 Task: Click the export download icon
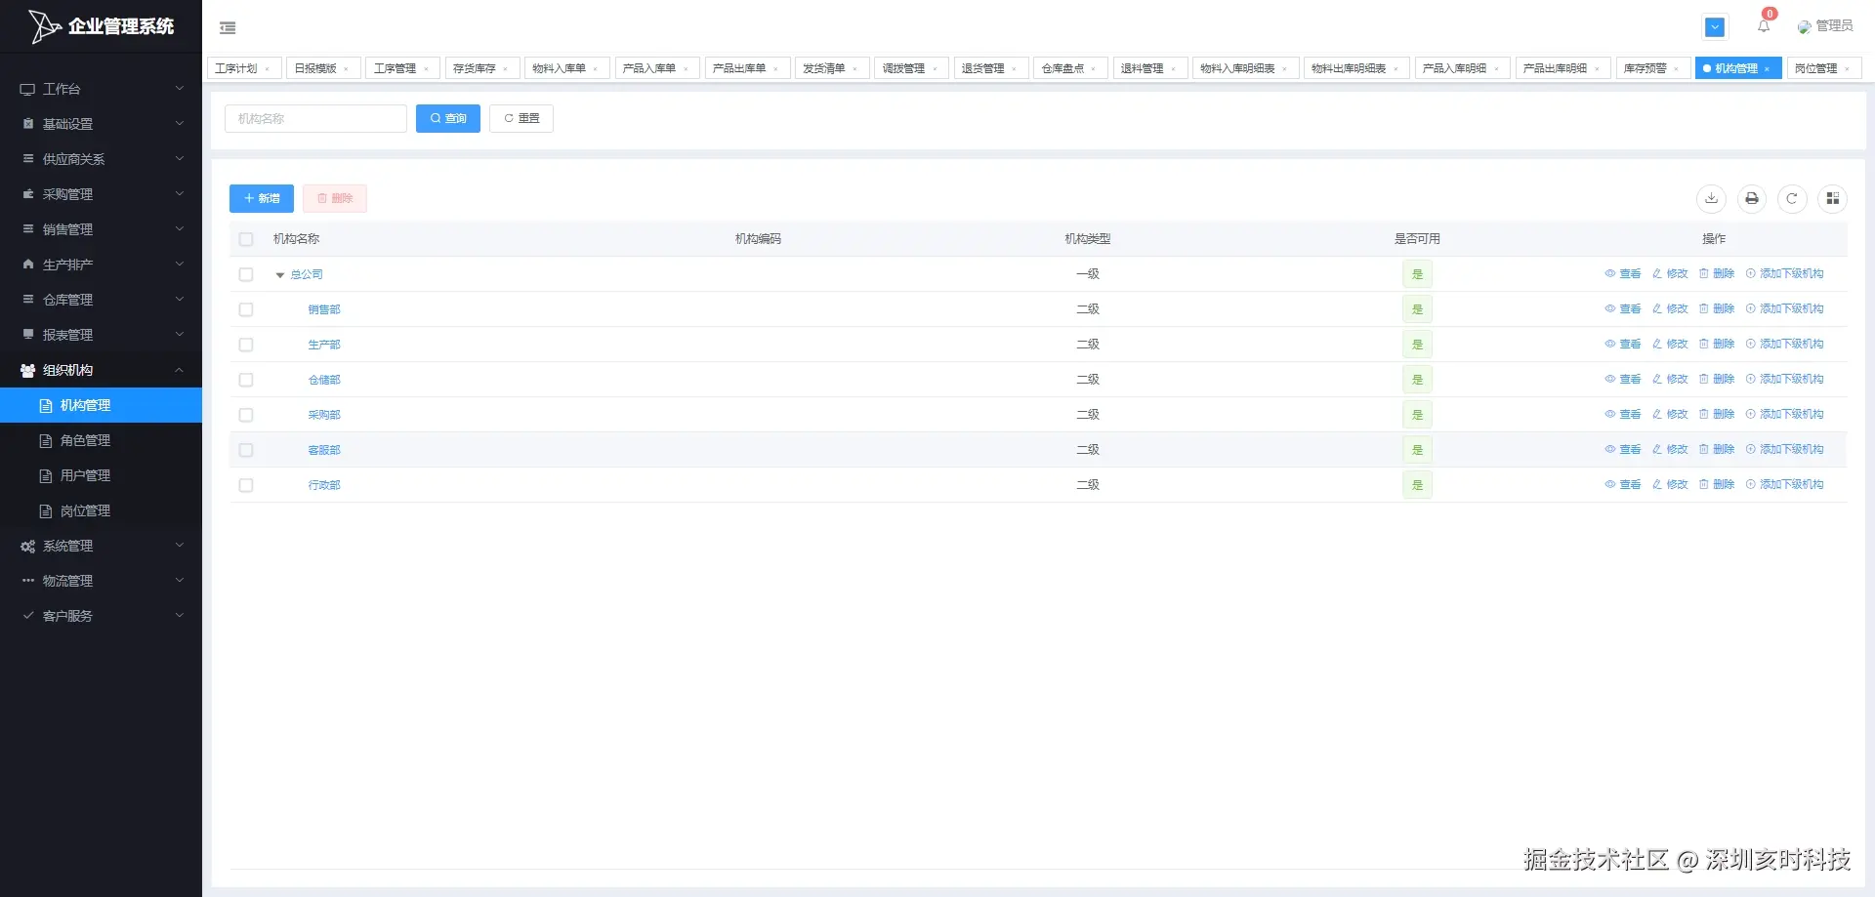(1711, 198)
